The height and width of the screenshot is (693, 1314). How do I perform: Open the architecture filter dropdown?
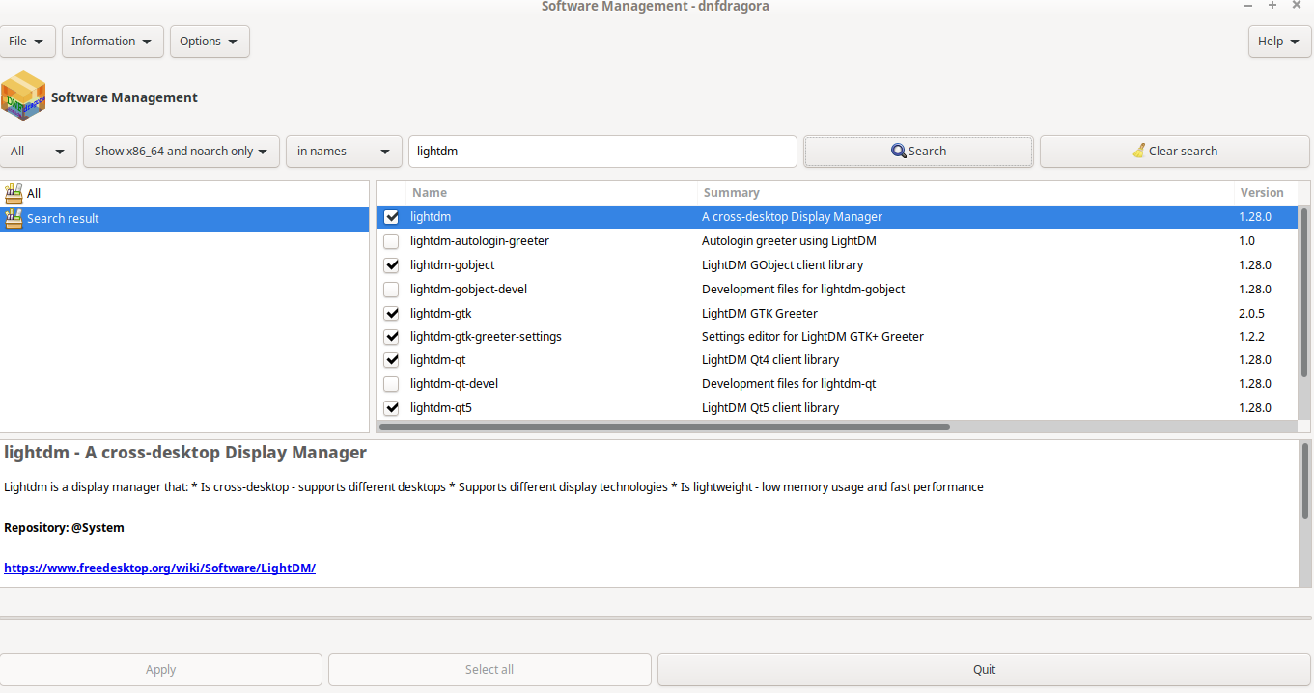[x=182, y=151]
